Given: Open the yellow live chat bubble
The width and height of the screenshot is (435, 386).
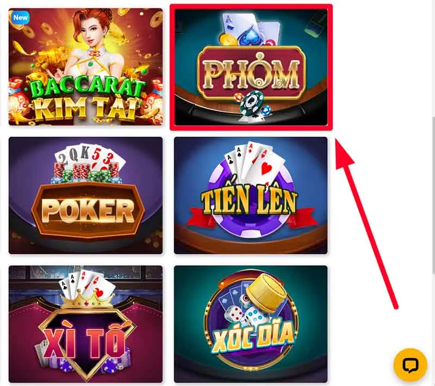Looking at the screenshot, I should click(x=410, y=365).
